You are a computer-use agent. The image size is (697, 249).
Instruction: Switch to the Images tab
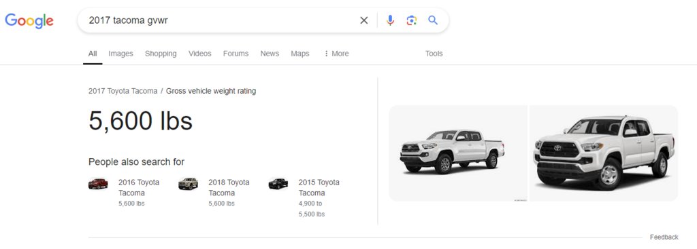click(121, 54)
